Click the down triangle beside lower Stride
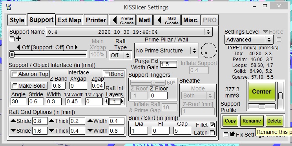Screen dimensions: 292x146 (x=13, y=131)
